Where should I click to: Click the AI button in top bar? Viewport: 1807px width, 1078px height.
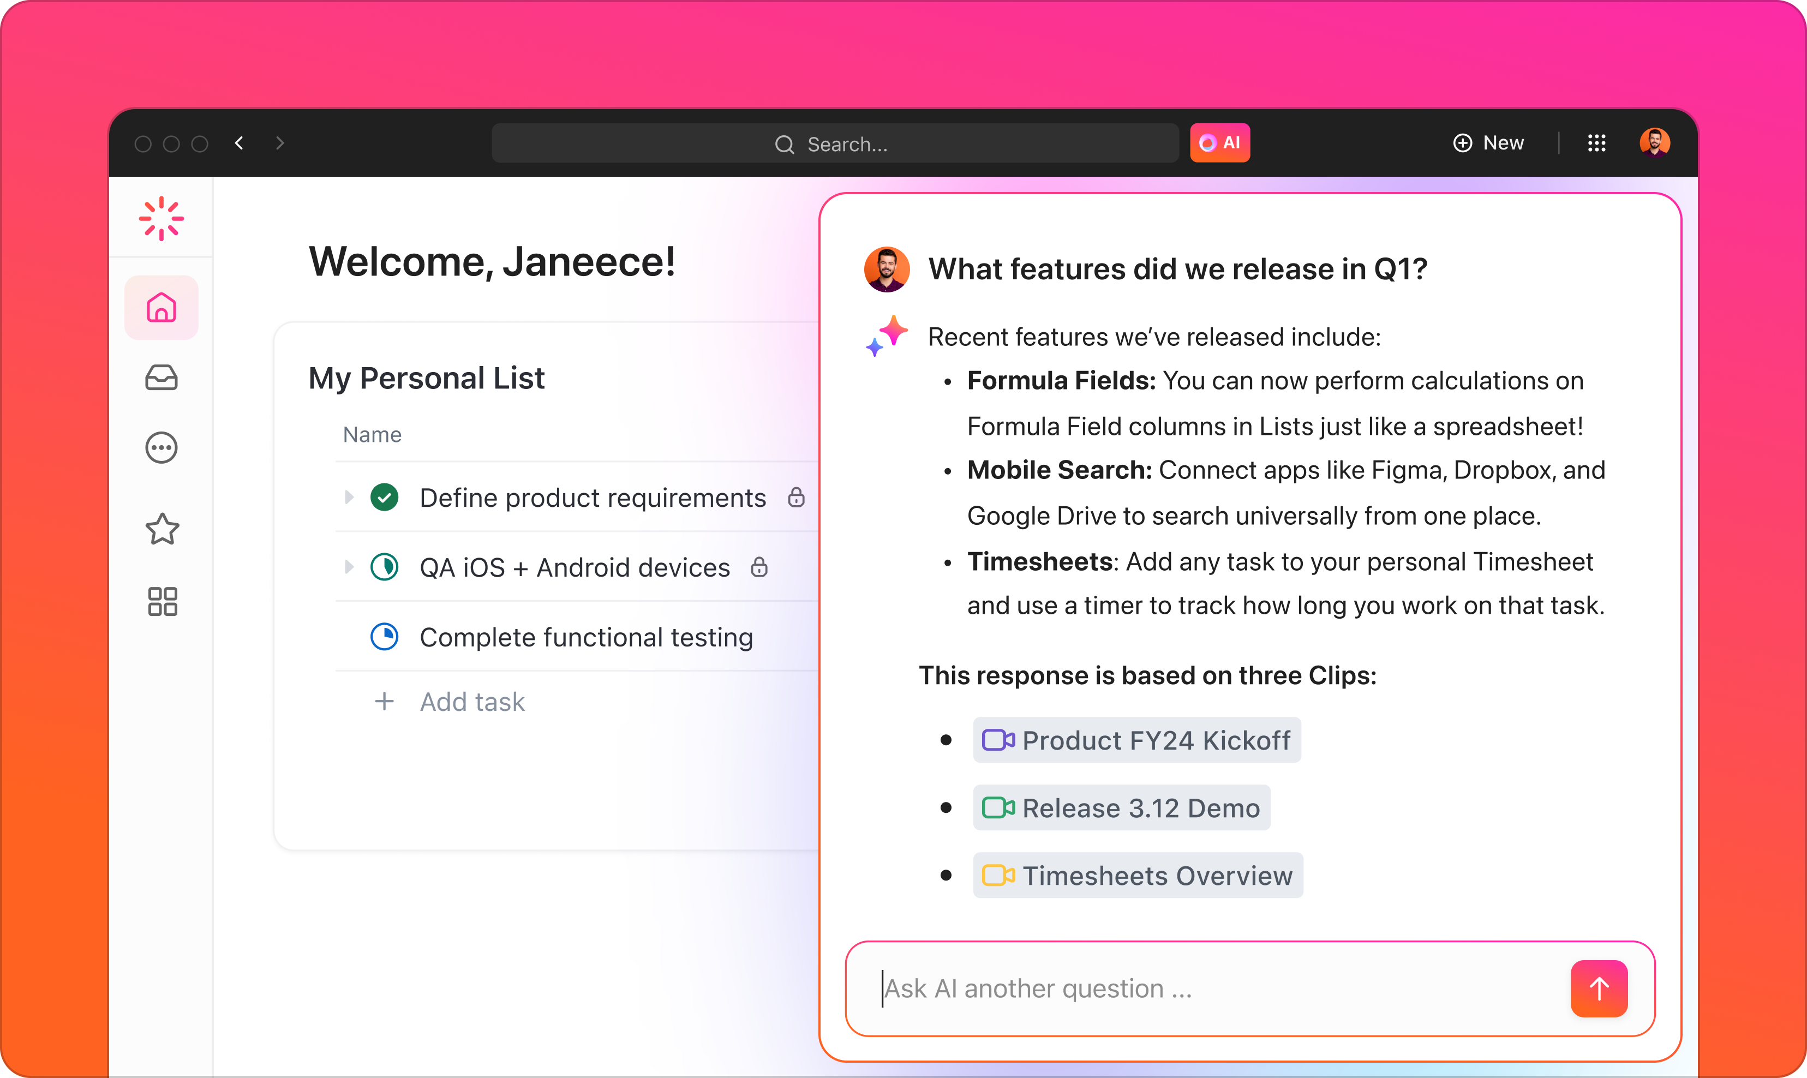tap(1220, 143)
